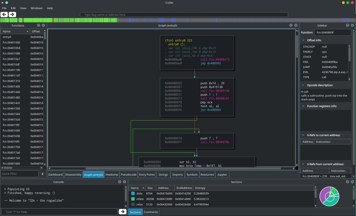Collapse X-Refs to current address section
The height and width of the screenshot is (216, 356).
(x=303, y=135)
